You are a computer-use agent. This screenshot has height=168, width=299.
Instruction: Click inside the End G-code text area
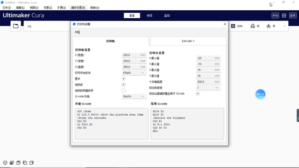pos(187,124)
